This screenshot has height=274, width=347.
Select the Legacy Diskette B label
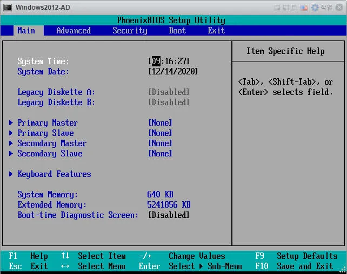pyautogui.click(x=56, y=102)
